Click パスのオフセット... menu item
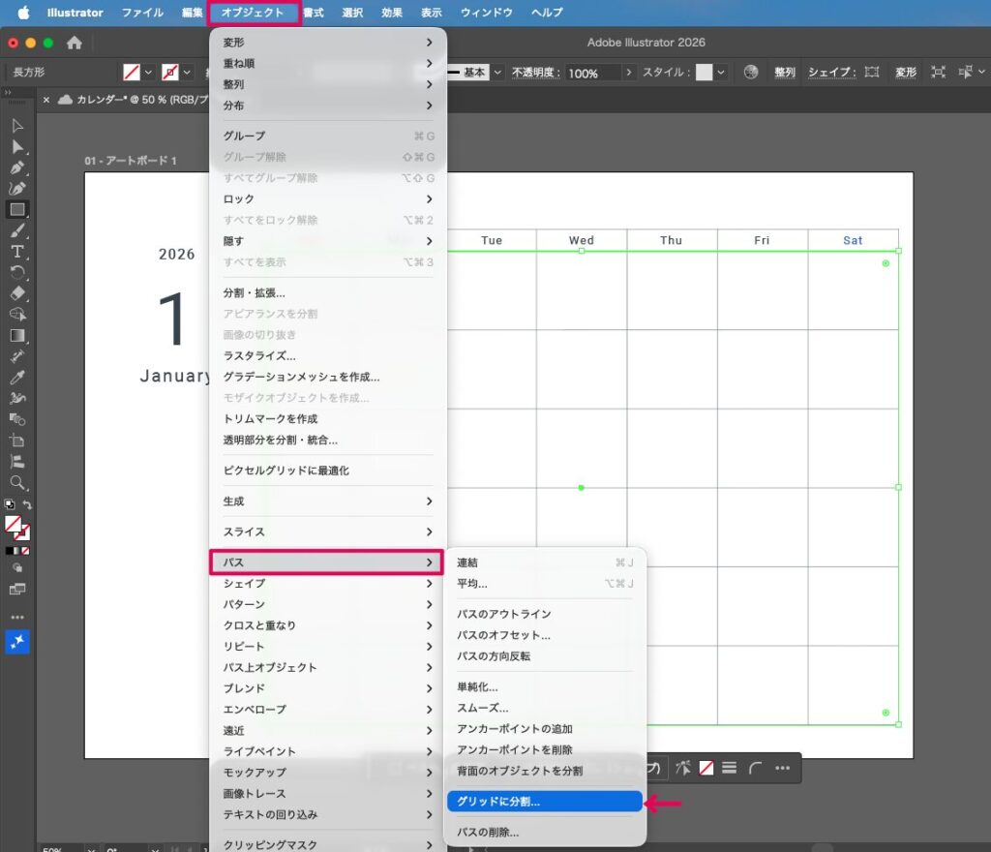This screenshot has width=991, height=852. tap(503, 635)
